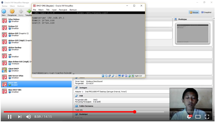The image size is (215, 122).
Task: Collapse the Folder bersama section header
Action: point(86,106)
